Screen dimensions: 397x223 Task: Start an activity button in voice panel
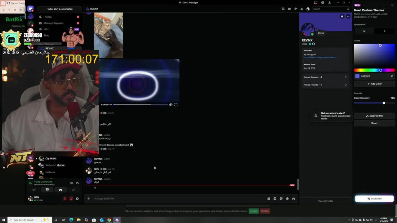[60, 190]
